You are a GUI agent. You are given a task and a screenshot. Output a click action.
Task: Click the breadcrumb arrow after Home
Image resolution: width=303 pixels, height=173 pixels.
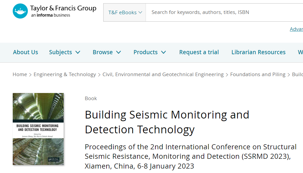click(x=30, y=75)
